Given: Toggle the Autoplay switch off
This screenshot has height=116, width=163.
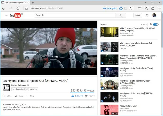Looking at the screenshot, I should [156, 24].
